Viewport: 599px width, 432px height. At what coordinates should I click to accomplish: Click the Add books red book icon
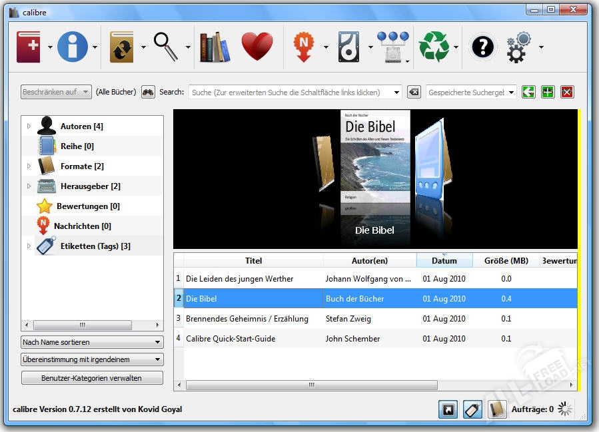[29, 47]
